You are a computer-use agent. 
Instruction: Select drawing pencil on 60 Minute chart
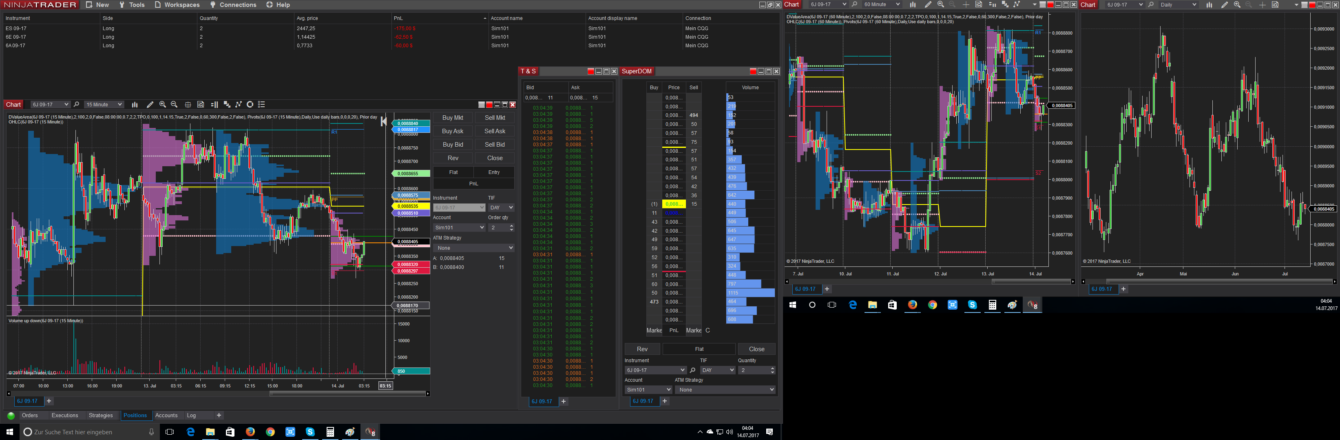coord(928,4)
